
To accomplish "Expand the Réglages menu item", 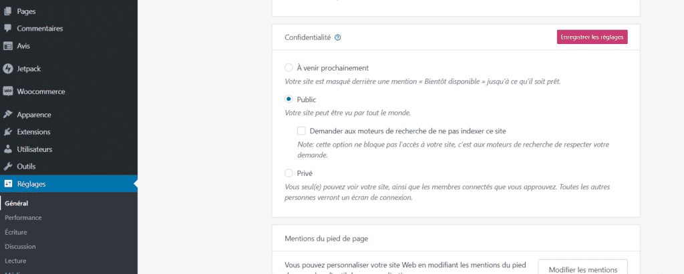I will pos(31,184).
